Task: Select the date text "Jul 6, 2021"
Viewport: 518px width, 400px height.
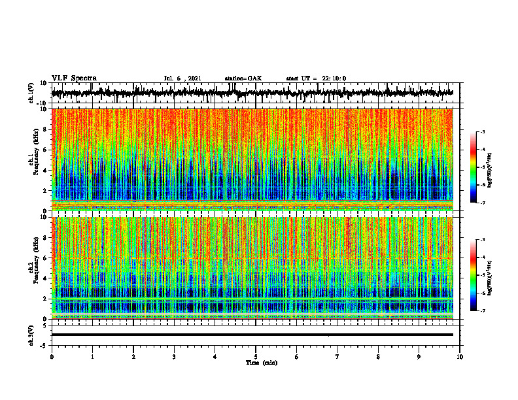Action: 182,78
